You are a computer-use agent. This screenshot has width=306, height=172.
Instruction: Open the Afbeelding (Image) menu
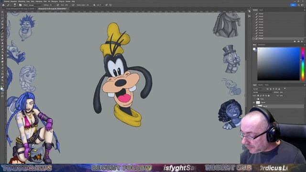click(22, 1)
